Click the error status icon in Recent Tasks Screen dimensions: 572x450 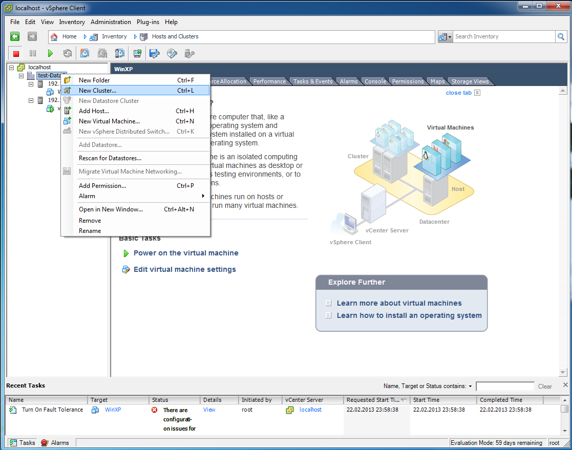(154, 410)
